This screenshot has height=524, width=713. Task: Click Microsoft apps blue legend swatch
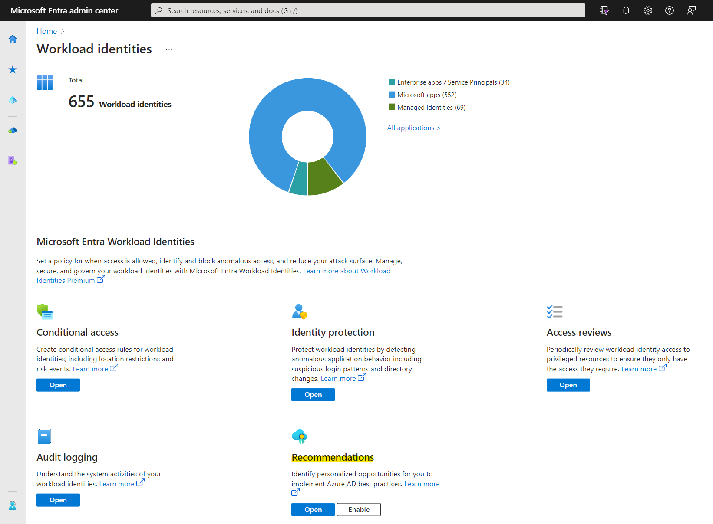pyautogui.click(x=392, y=95)
